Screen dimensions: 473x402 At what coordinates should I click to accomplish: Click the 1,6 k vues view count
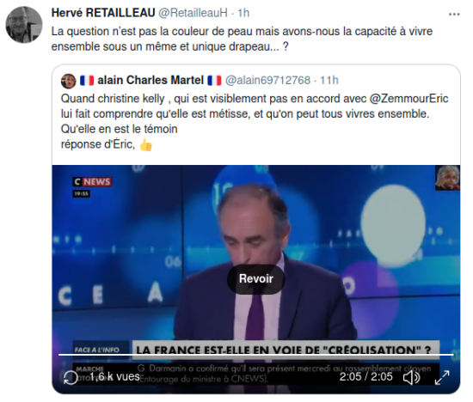click(x=114, y=377)
